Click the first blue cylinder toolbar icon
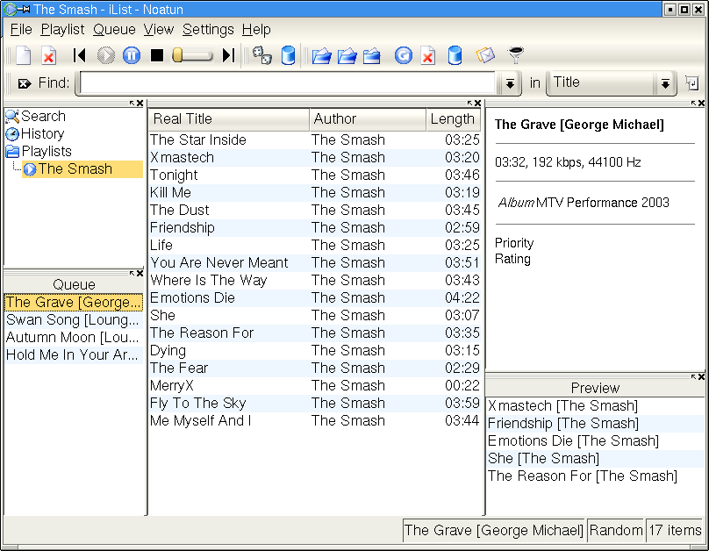This screenshot has height=551, width=709. pos(288,55)
